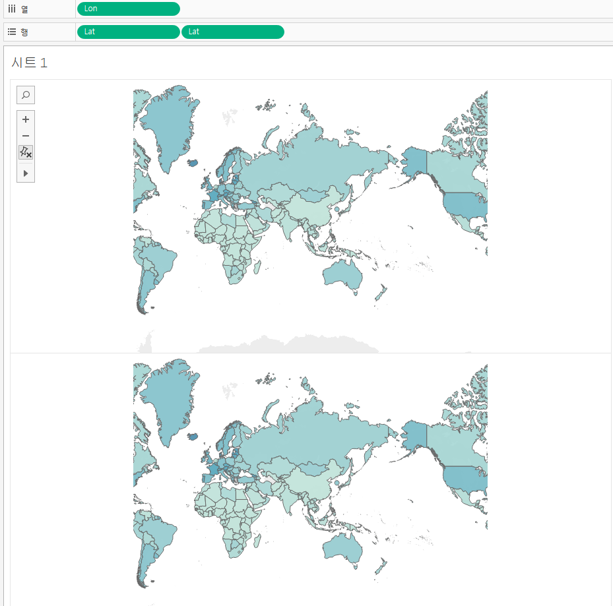Select Australia on the bottom map
This screenshot has width=613, height=606.
(342, 549)
